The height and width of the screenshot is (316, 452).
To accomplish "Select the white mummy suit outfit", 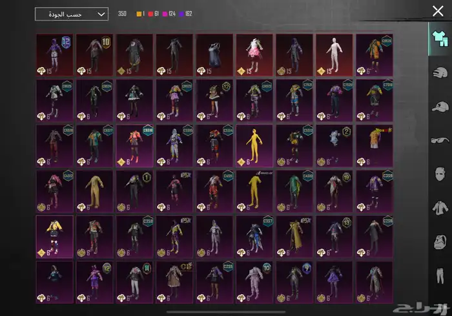I will tap(334, 55).
